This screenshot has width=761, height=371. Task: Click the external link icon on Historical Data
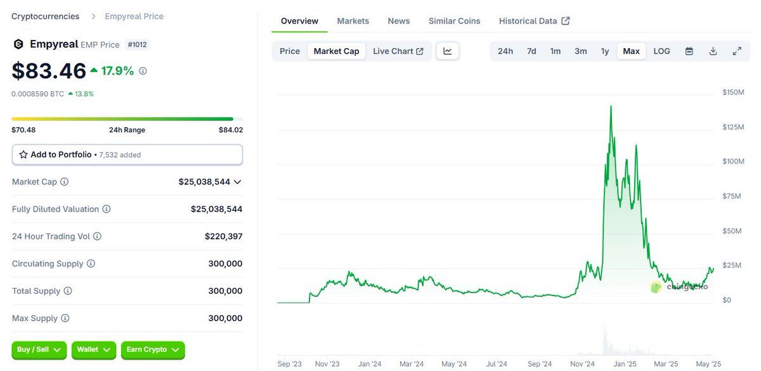(566, 21)
